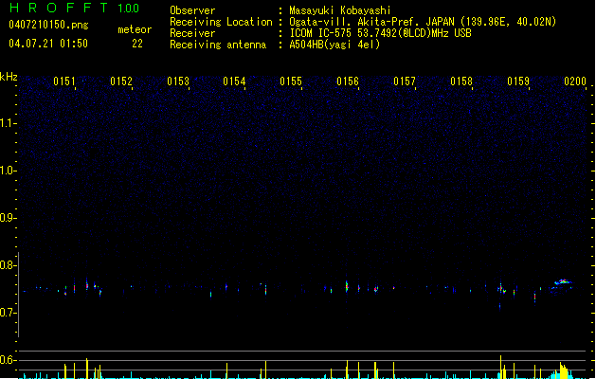Click the Receiving antenna label
Viewport: 596px width, 379px height.
tap(218, 45)
